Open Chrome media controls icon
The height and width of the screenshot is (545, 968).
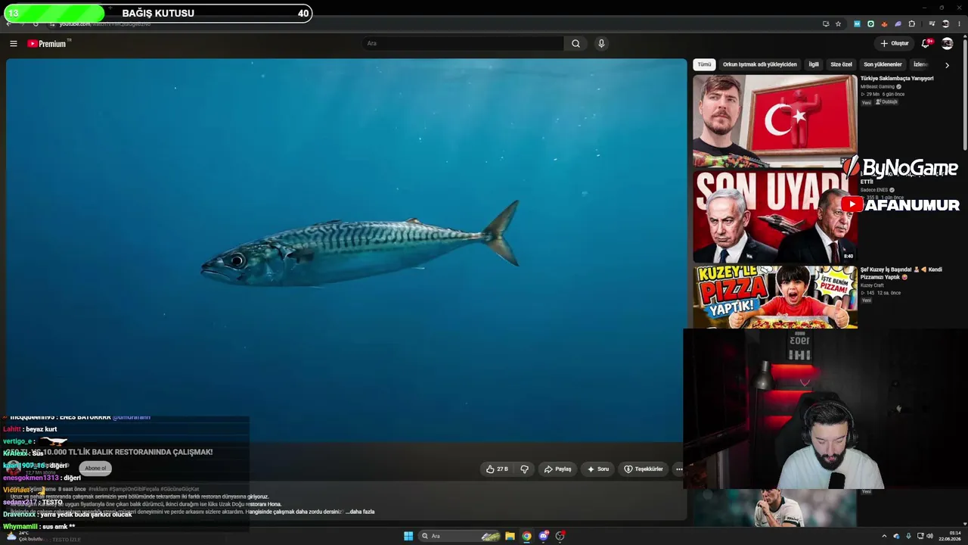[932, 24]
